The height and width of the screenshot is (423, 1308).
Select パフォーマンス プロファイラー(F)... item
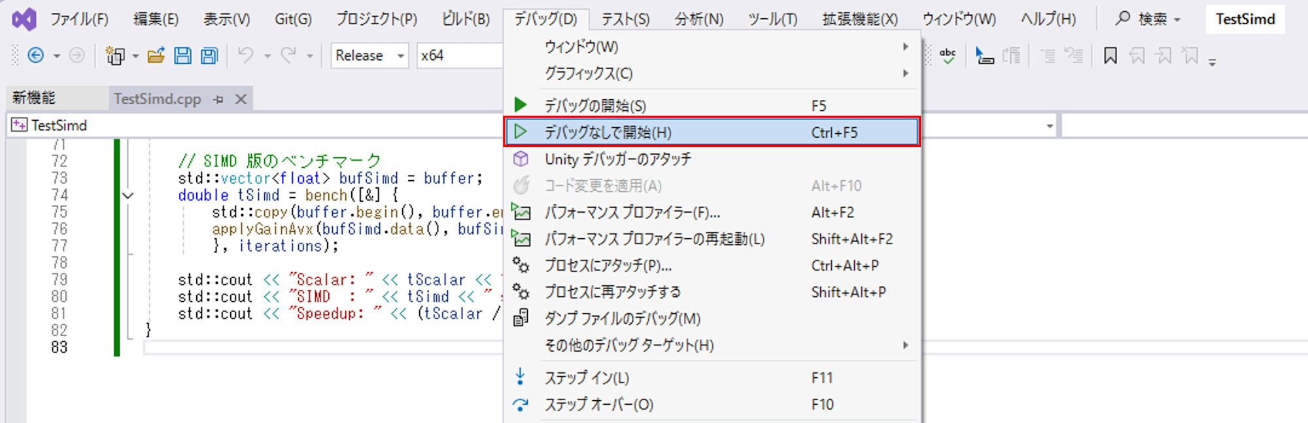point(712,212)
